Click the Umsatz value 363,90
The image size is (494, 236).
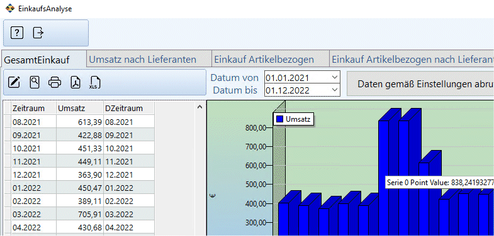(80, 174)
